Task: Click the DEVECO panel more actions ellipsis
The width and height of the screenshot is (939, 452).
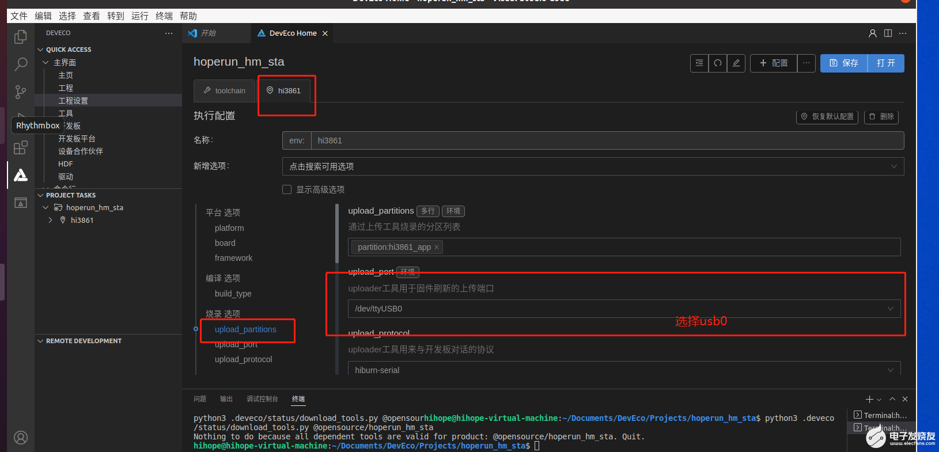Action: tap(169, 33)
